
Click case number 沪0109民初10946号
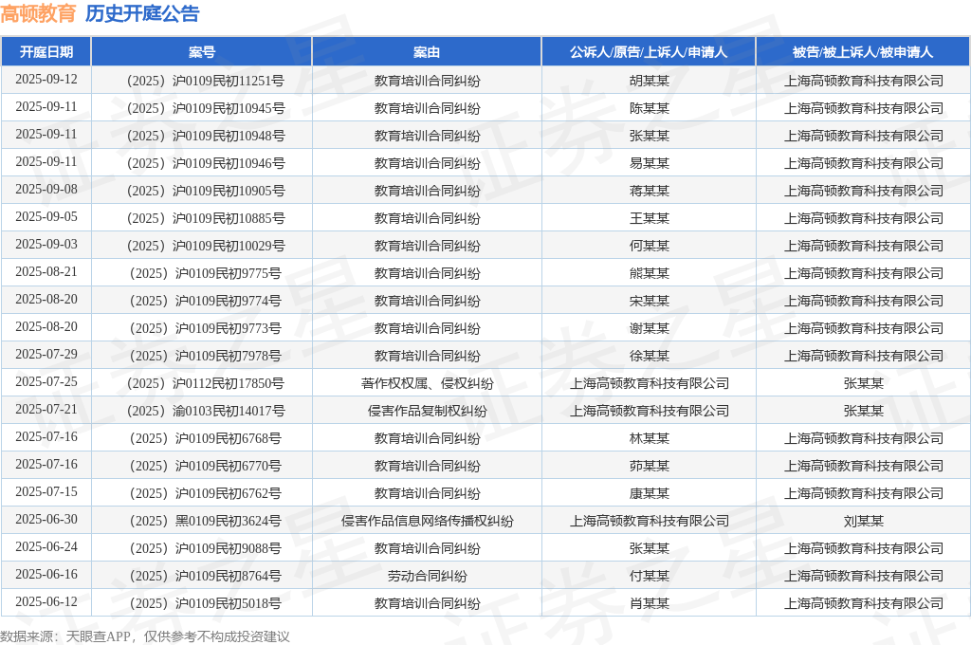click(229, 163)
